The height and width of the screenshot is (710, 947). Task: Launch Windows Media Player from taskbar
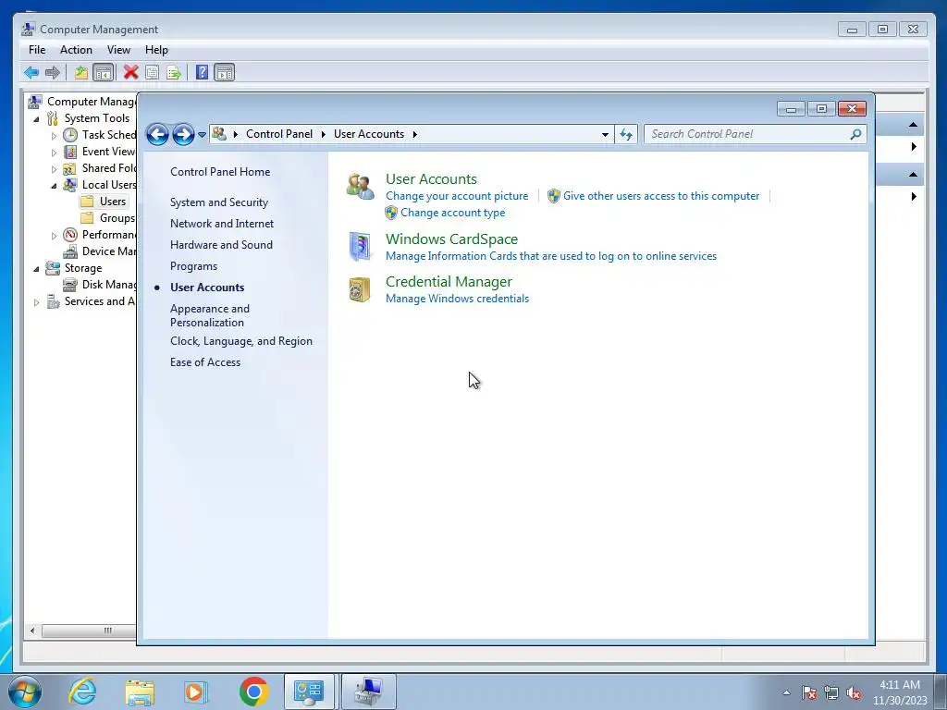pos(195,692)
